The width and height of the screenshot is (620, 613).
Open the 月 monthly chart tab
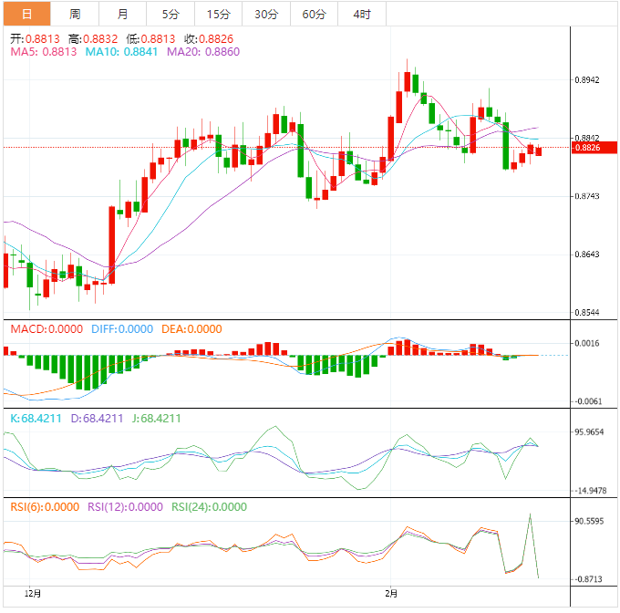pos(123,14)
